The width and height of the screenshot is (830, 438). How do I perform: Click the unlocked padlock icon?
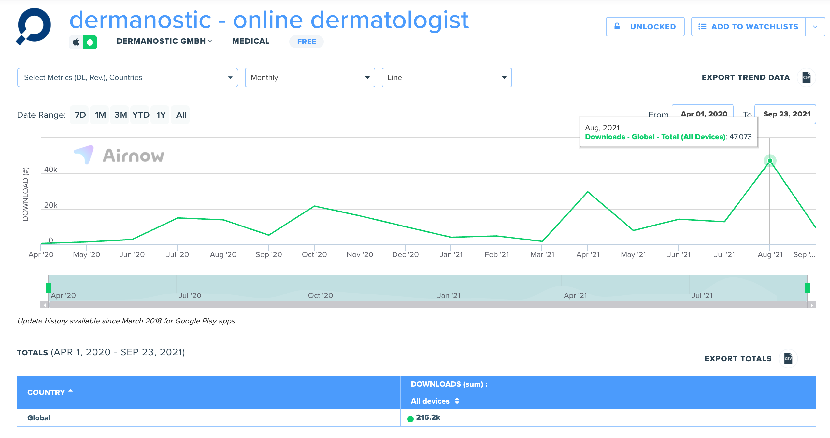pos(617,26)
